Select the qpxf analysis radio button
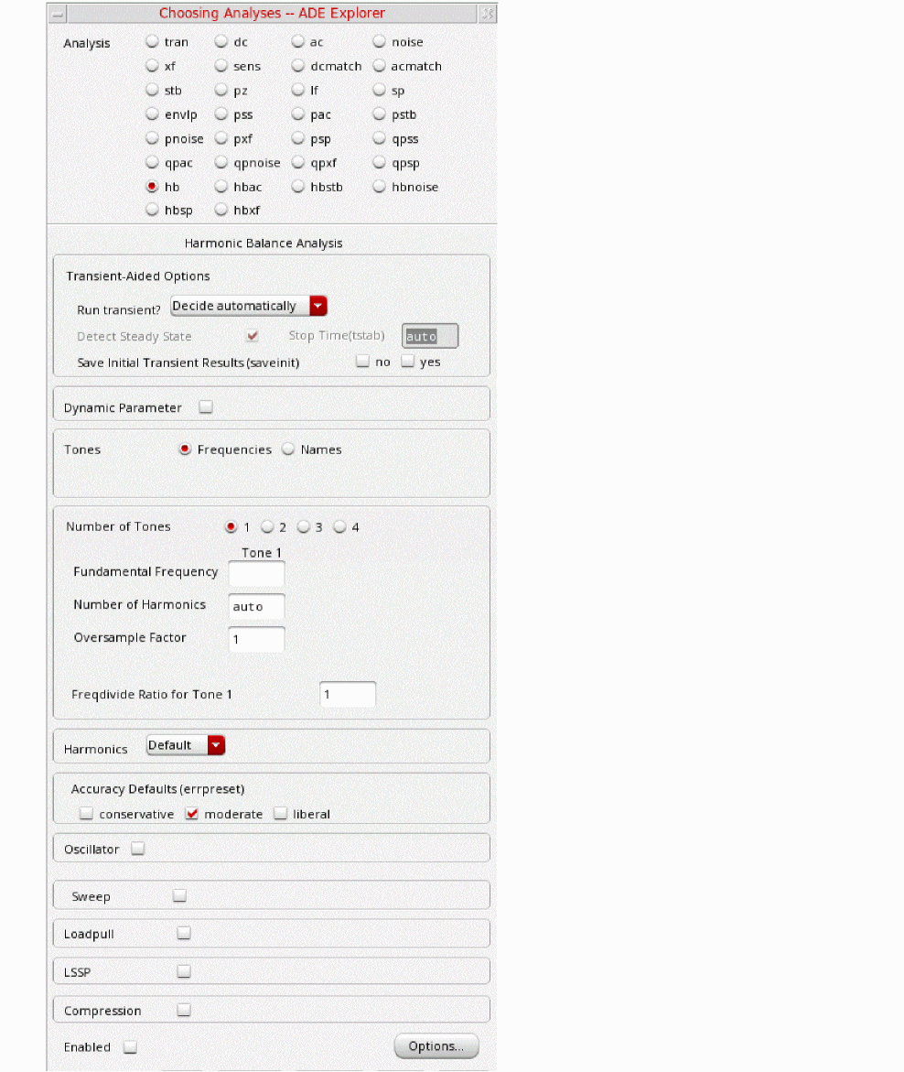This screenshot has width=904, height=1072. coord(298,162)
